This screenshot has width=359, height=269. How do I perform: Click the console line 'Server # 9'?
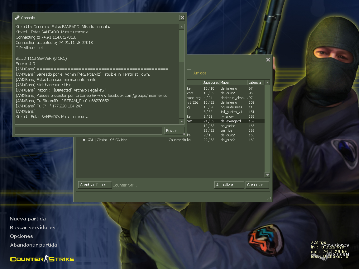point(26,64)
